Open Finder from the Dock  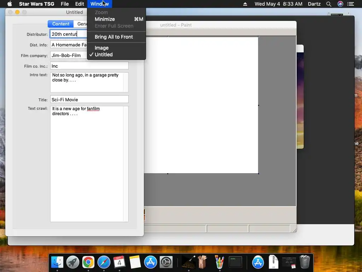click(x=57, y=262)
